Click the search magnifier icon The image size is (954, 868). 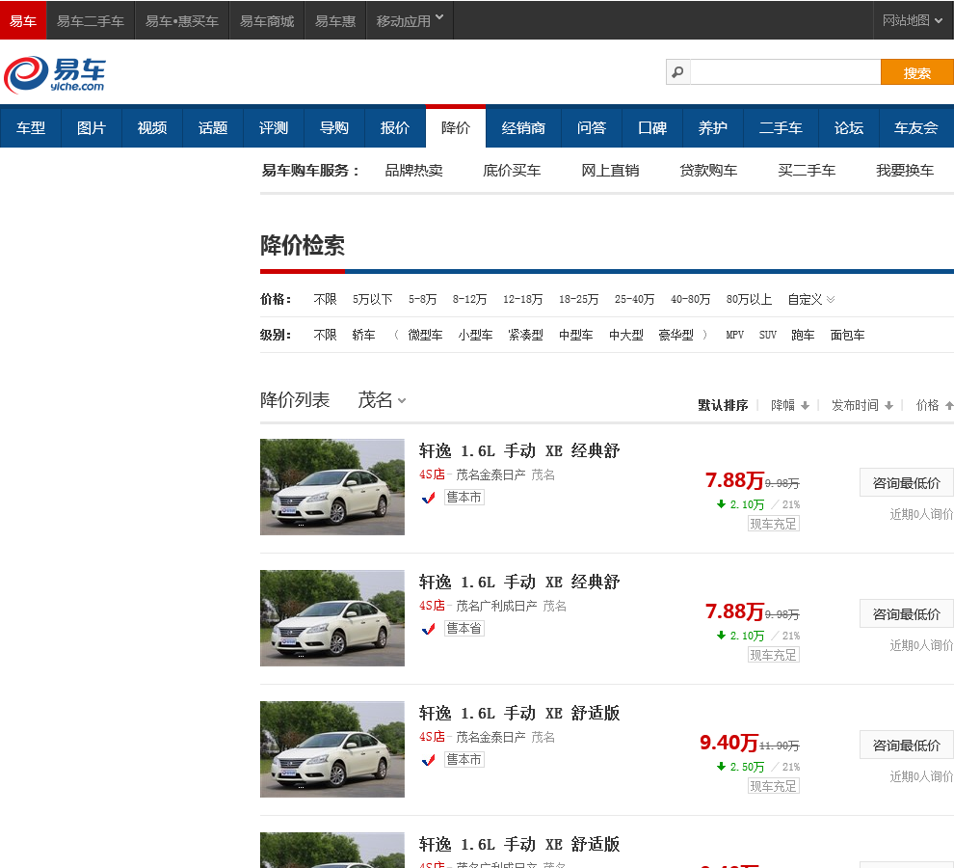coord(677,72)
